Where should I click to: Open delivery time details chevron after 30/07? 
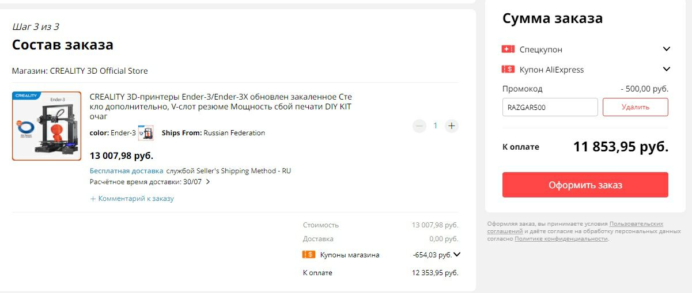coord(208,182)
